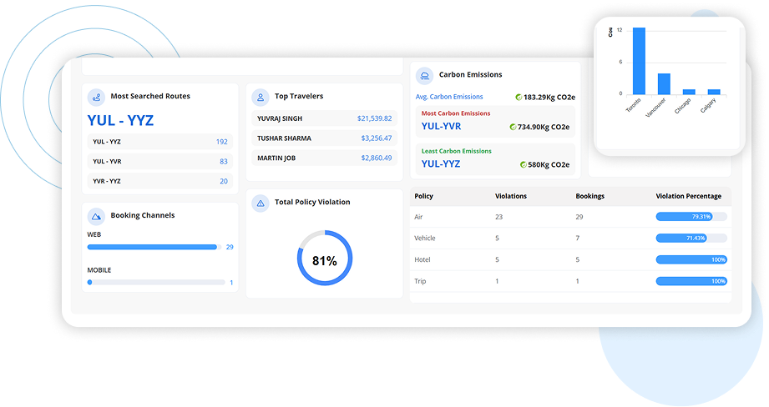Click the 81% policy violation donut chart

pos(325,260)
